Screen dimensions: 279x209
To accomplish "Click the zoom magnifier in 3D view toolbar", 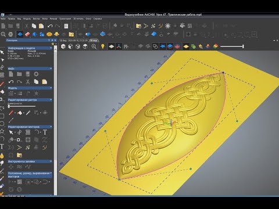I will click(x=94, y=46).
